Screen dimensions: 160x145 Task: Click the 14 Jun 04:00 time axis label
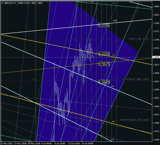[x=87, y=143]
